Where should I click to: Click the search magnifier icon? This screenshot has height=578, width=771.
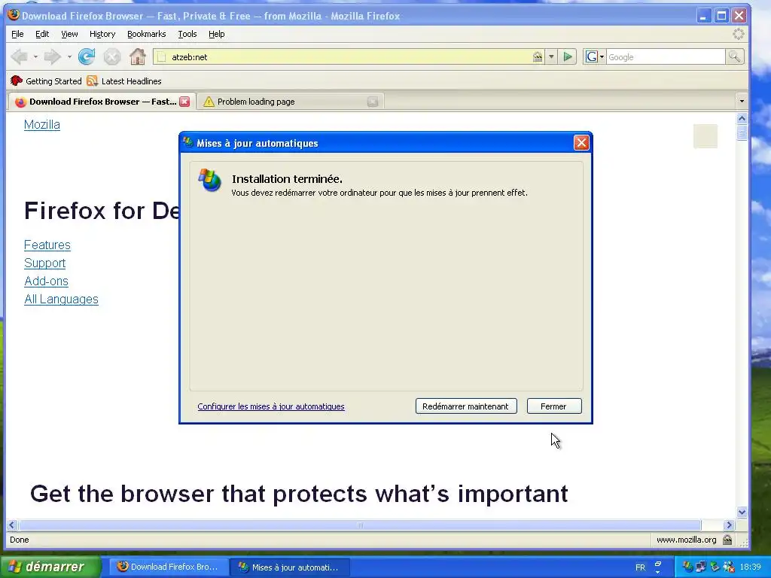coord(734,57)
